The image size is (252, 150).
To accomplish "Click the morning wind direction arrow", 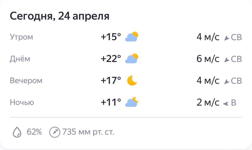I will coord(227,38).
